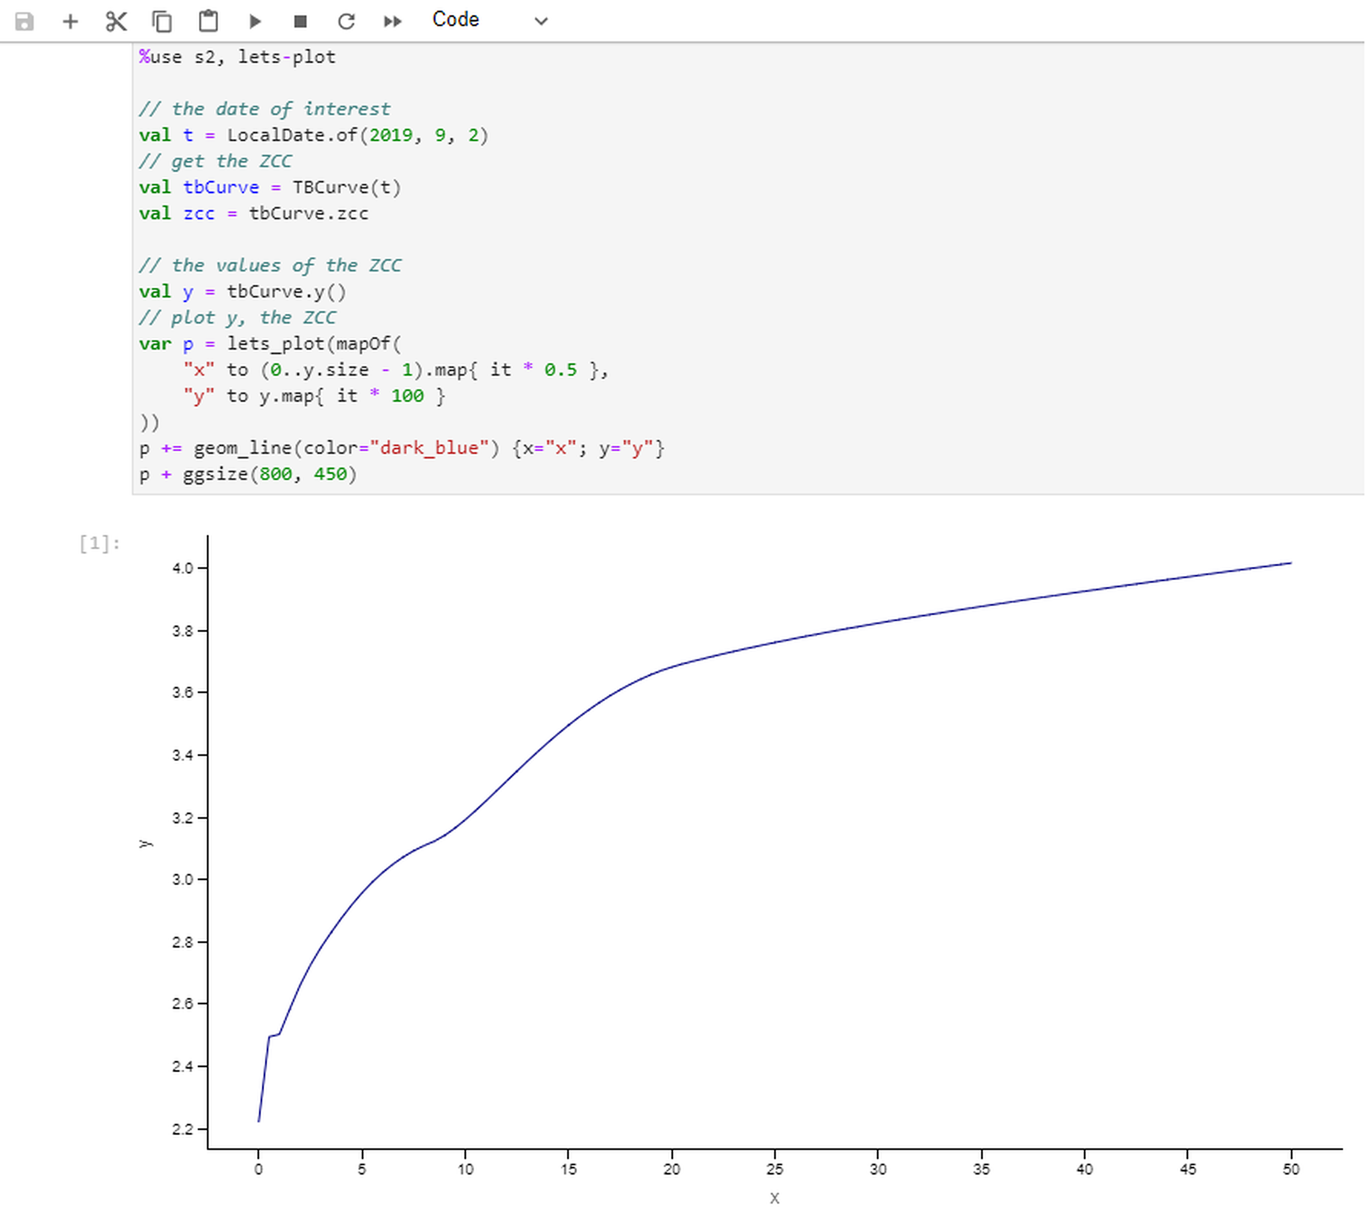This screenshot has height=1222, width=1366.
Task: Click the comment '// the date of interest'
Action: 264,109
